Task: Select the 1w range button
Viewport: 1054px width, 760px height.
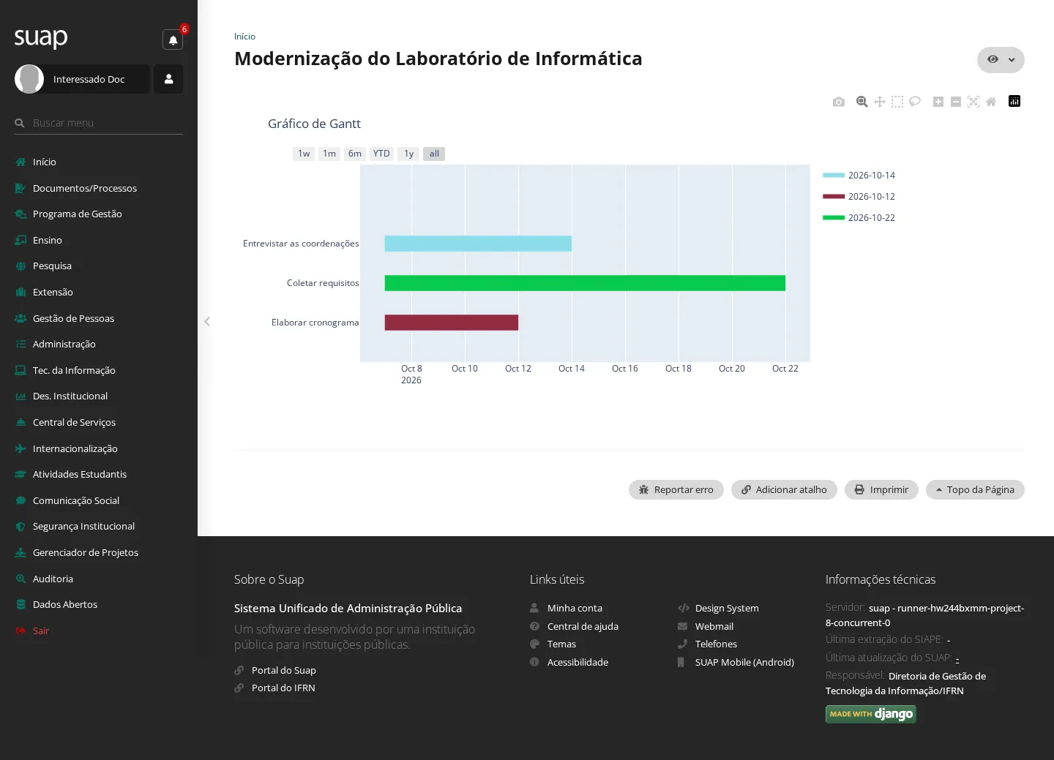Action: 304,154
